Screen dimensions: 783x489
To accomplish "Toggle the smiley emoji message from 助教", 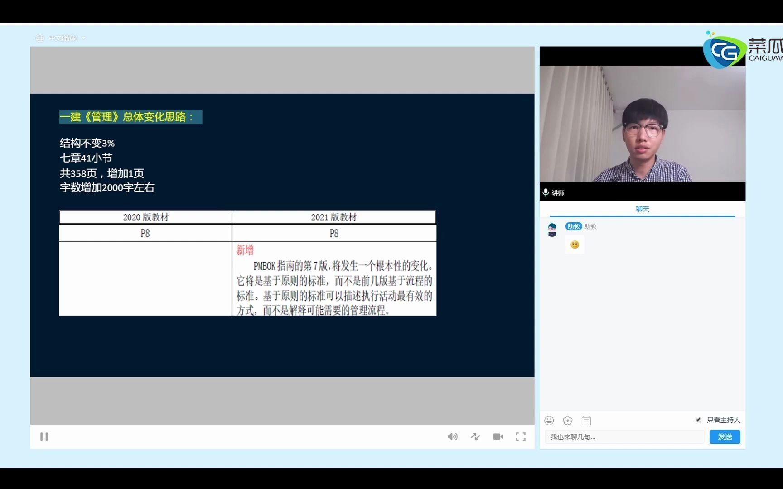I will [574, 244].
